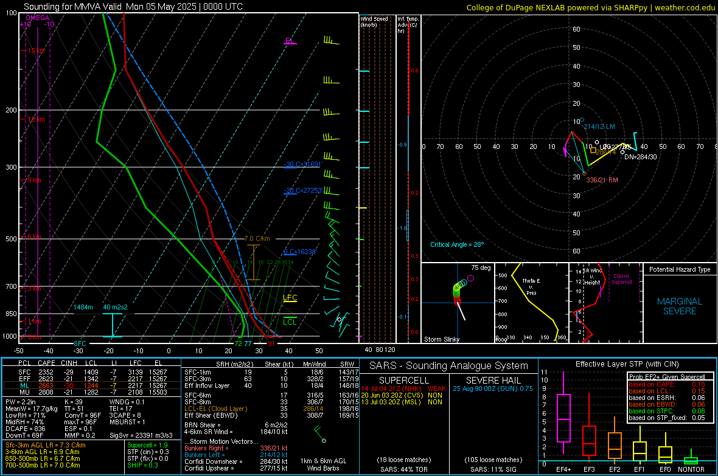Image resolution: width=718 pixels, height=476 pixels.
Task: Select the 'based on STPC:' probability row
Action: (667, 411)
